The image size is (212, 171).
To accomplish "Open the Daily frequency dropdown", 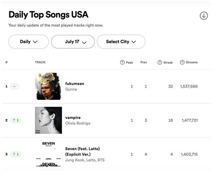I will (x=29, y=42).
